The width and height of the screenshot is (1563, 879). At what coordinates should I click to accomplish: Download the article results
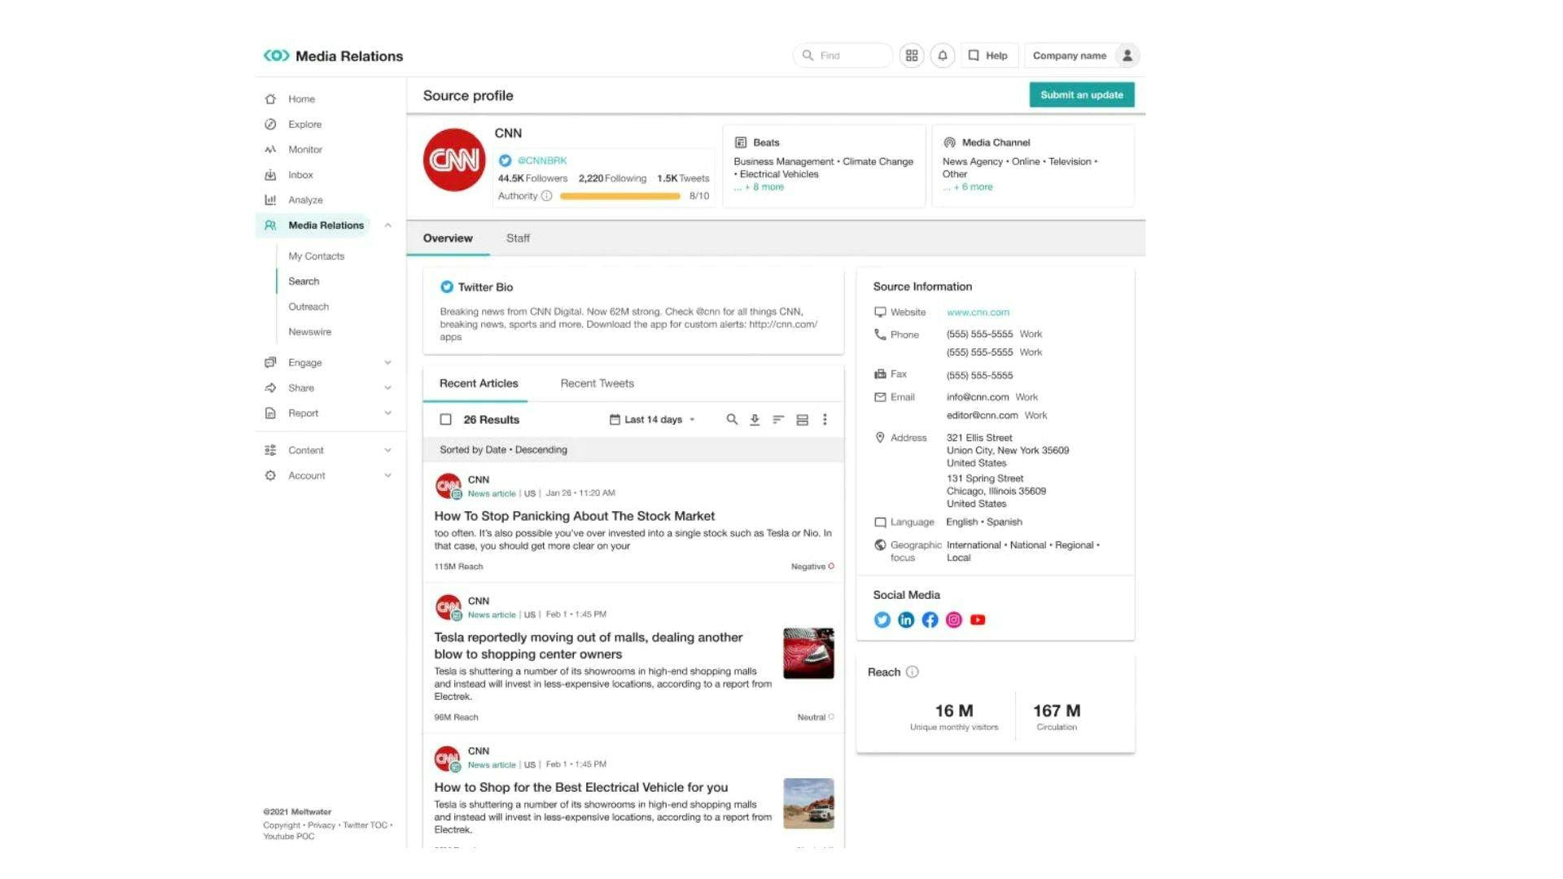(x=755, y=420)
